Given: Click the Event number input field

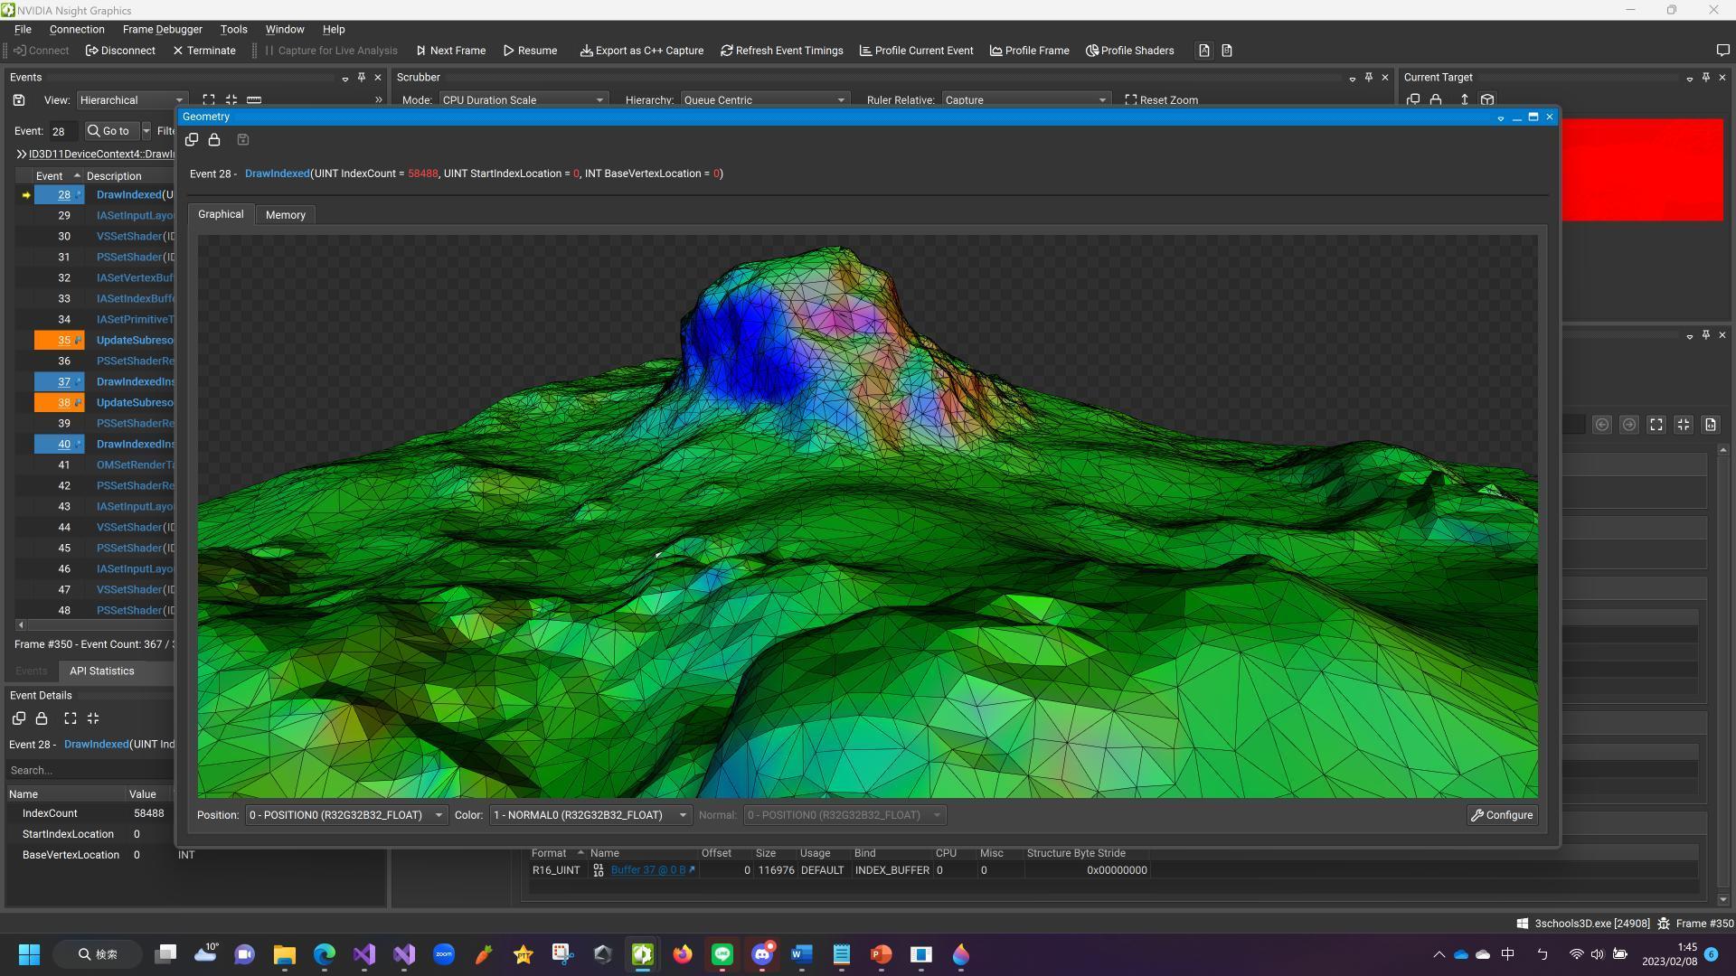Looking at the screenshot, I should point(62,131).
